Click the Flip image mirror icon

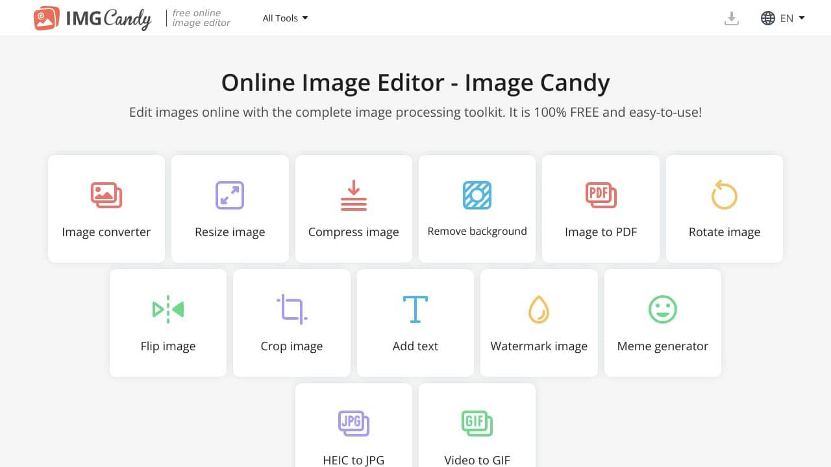pyautogui.click(x=168, y=309)
